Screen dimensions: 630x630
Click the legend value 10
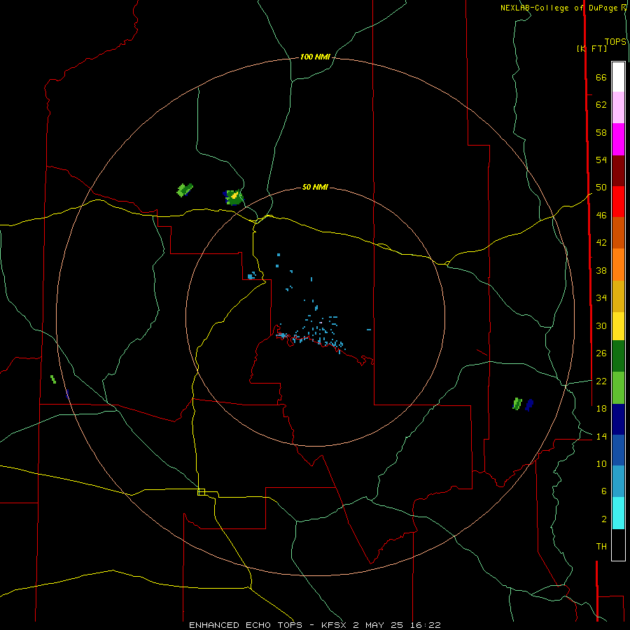[601, 464]
